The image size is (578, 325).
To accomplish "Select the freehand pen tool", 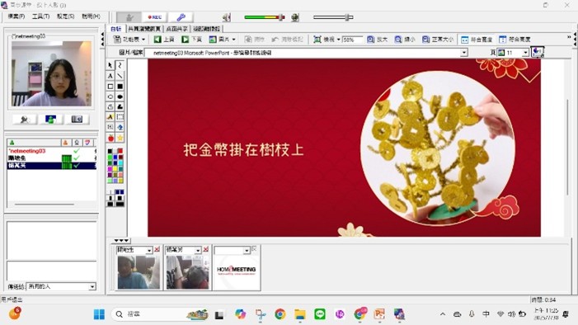I will click(120, 65).
